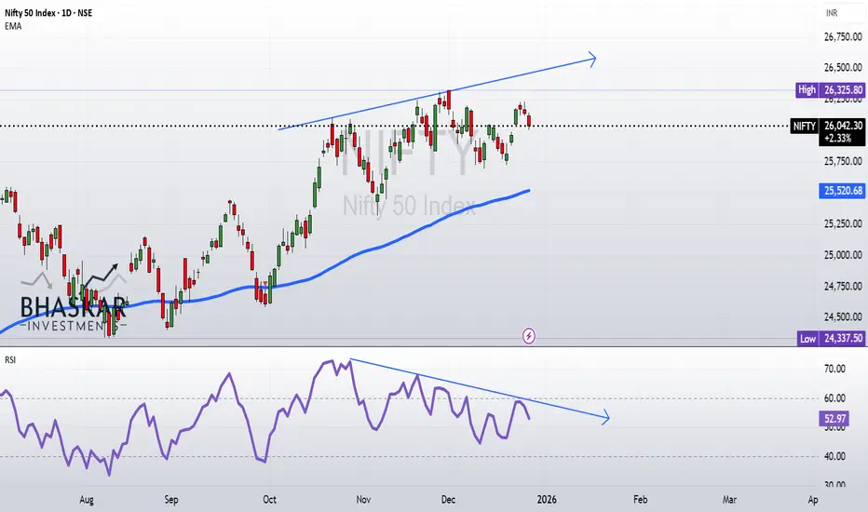This screenshot has height=512, width=868.
Task: Click the Oct label on time axis
Action: tap(269, 500)
